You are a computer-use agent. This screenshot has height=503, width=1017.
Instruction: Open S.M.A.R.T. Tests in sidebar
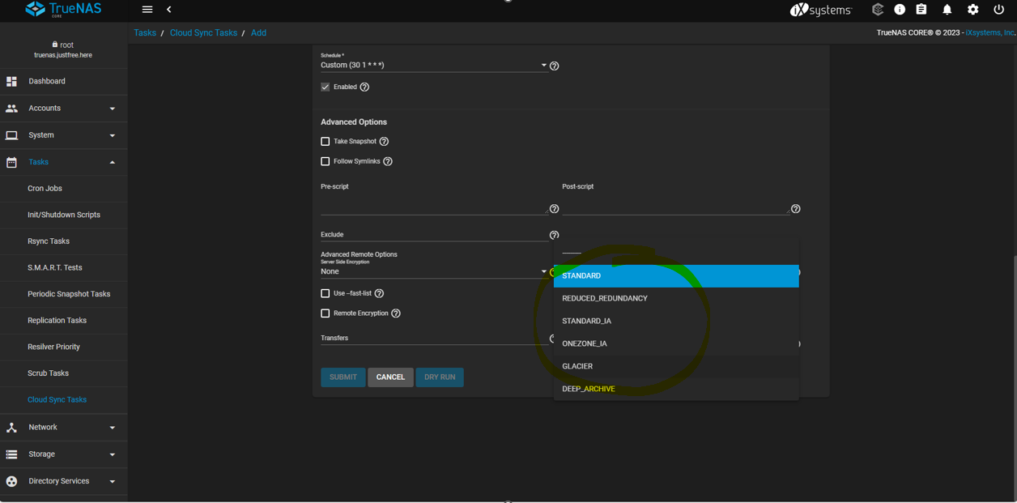click(63, 267)
